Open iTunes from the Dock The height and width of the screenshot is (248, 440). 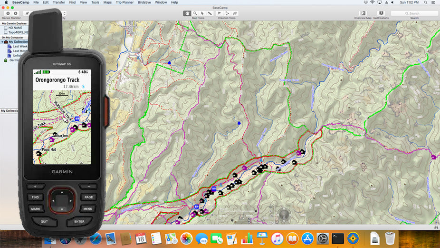pos(277,238)
